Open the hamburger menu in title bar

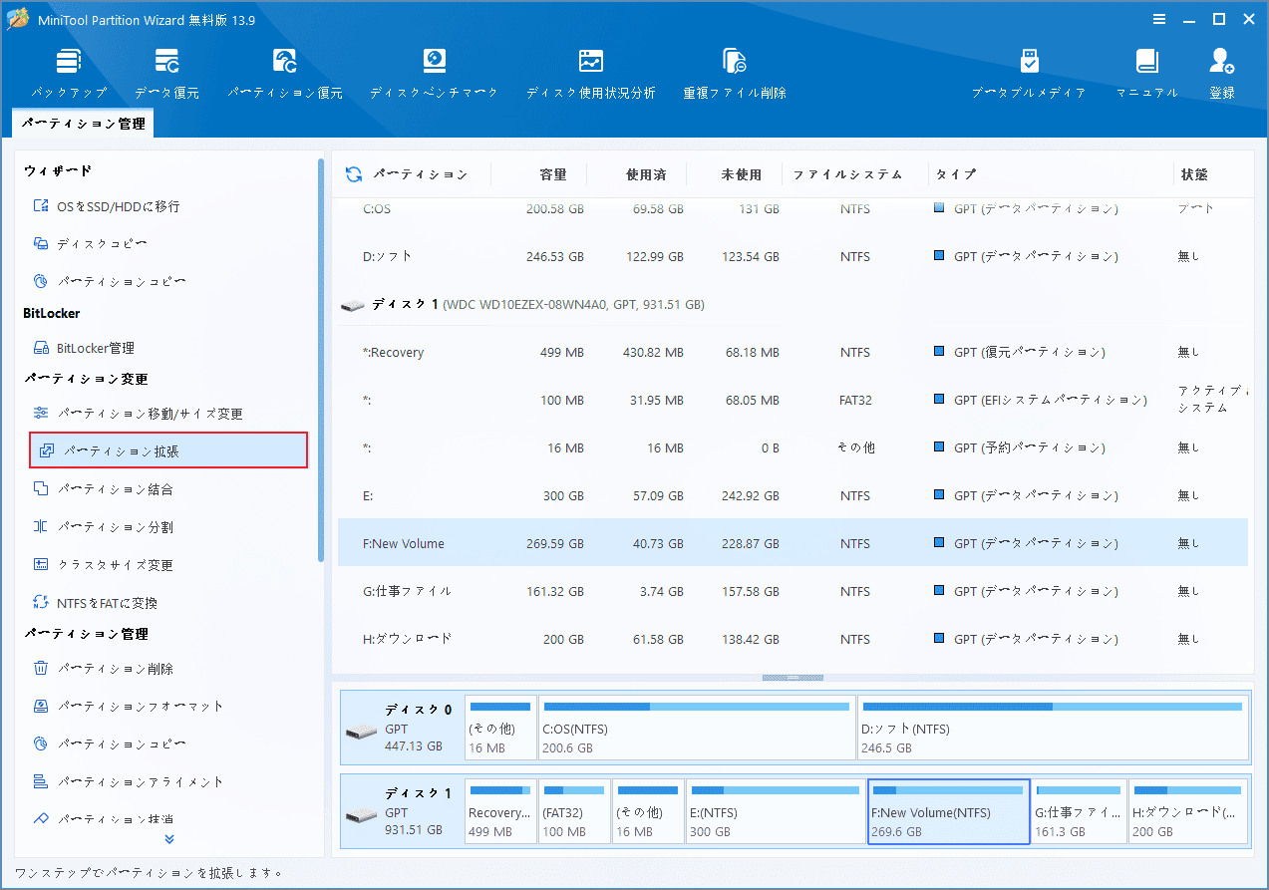click(x=1159, y=19)
